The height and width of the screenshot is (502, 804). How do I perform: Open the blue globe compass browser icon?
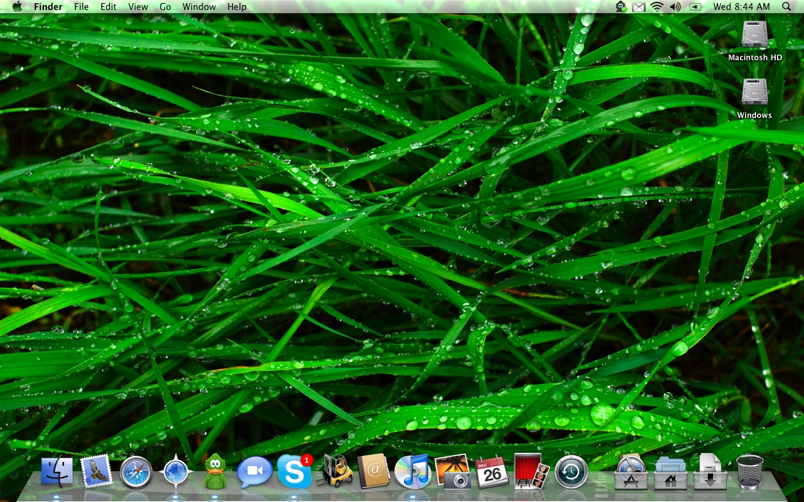[175, 473]
